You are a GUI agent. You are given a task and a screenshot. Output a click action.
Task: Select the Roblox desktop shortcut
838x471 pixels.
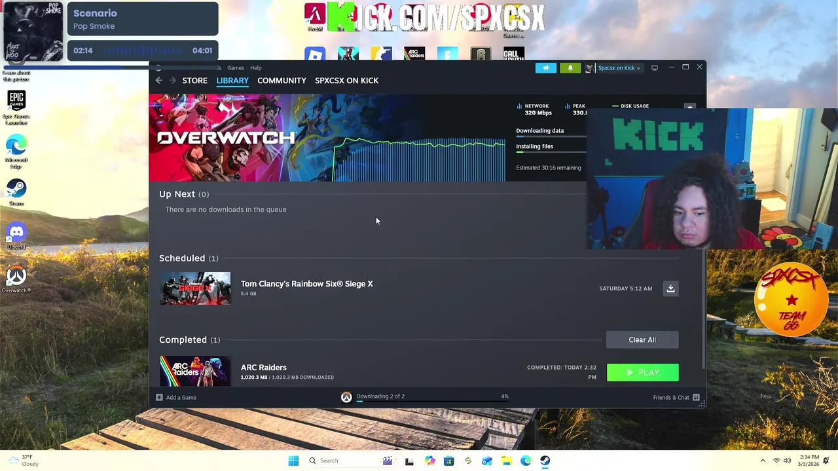pos(315,54)
